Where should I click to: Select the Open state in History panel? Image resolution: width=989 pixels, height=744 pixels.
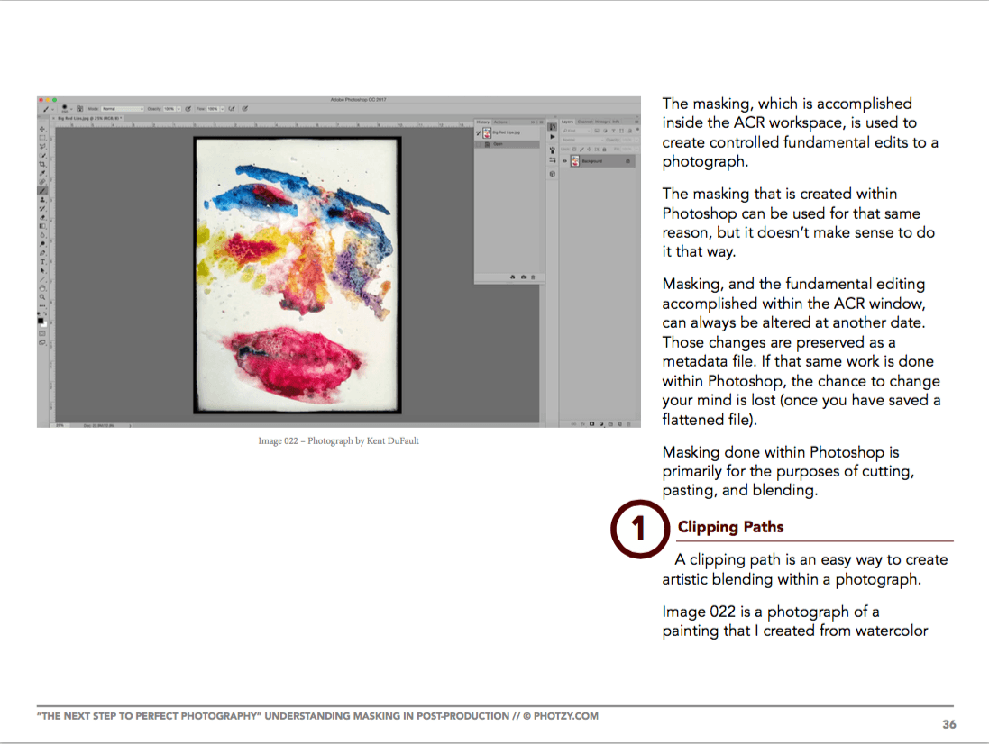(498, 144)
